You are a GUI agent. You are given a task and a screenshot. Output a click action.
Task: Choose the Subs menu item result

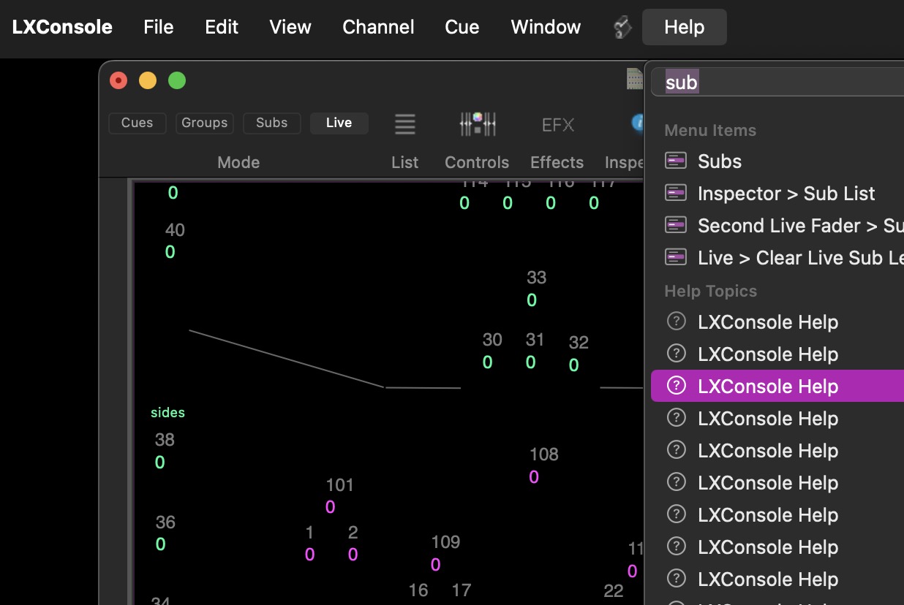click(777, 161)
